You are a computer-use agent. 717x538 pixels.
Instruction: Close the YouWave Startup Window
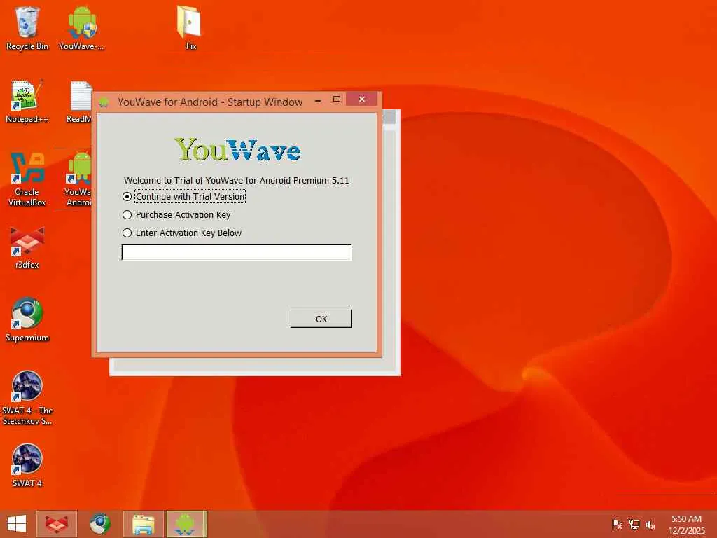[x=362, y=99]
